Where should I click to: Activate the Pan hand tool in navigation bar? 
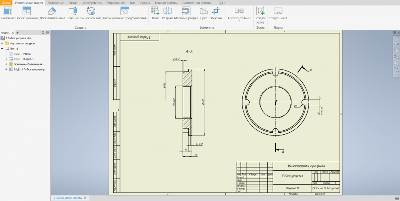(396, 49)
